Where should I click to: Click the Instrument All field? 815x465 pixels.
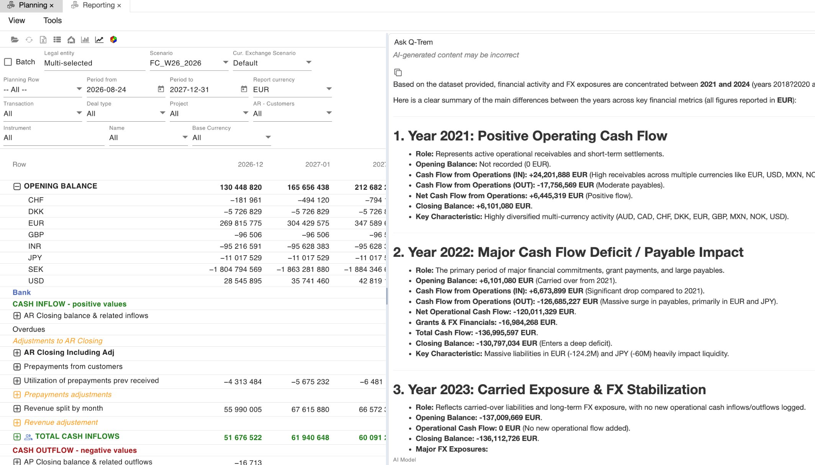point(54,138)
